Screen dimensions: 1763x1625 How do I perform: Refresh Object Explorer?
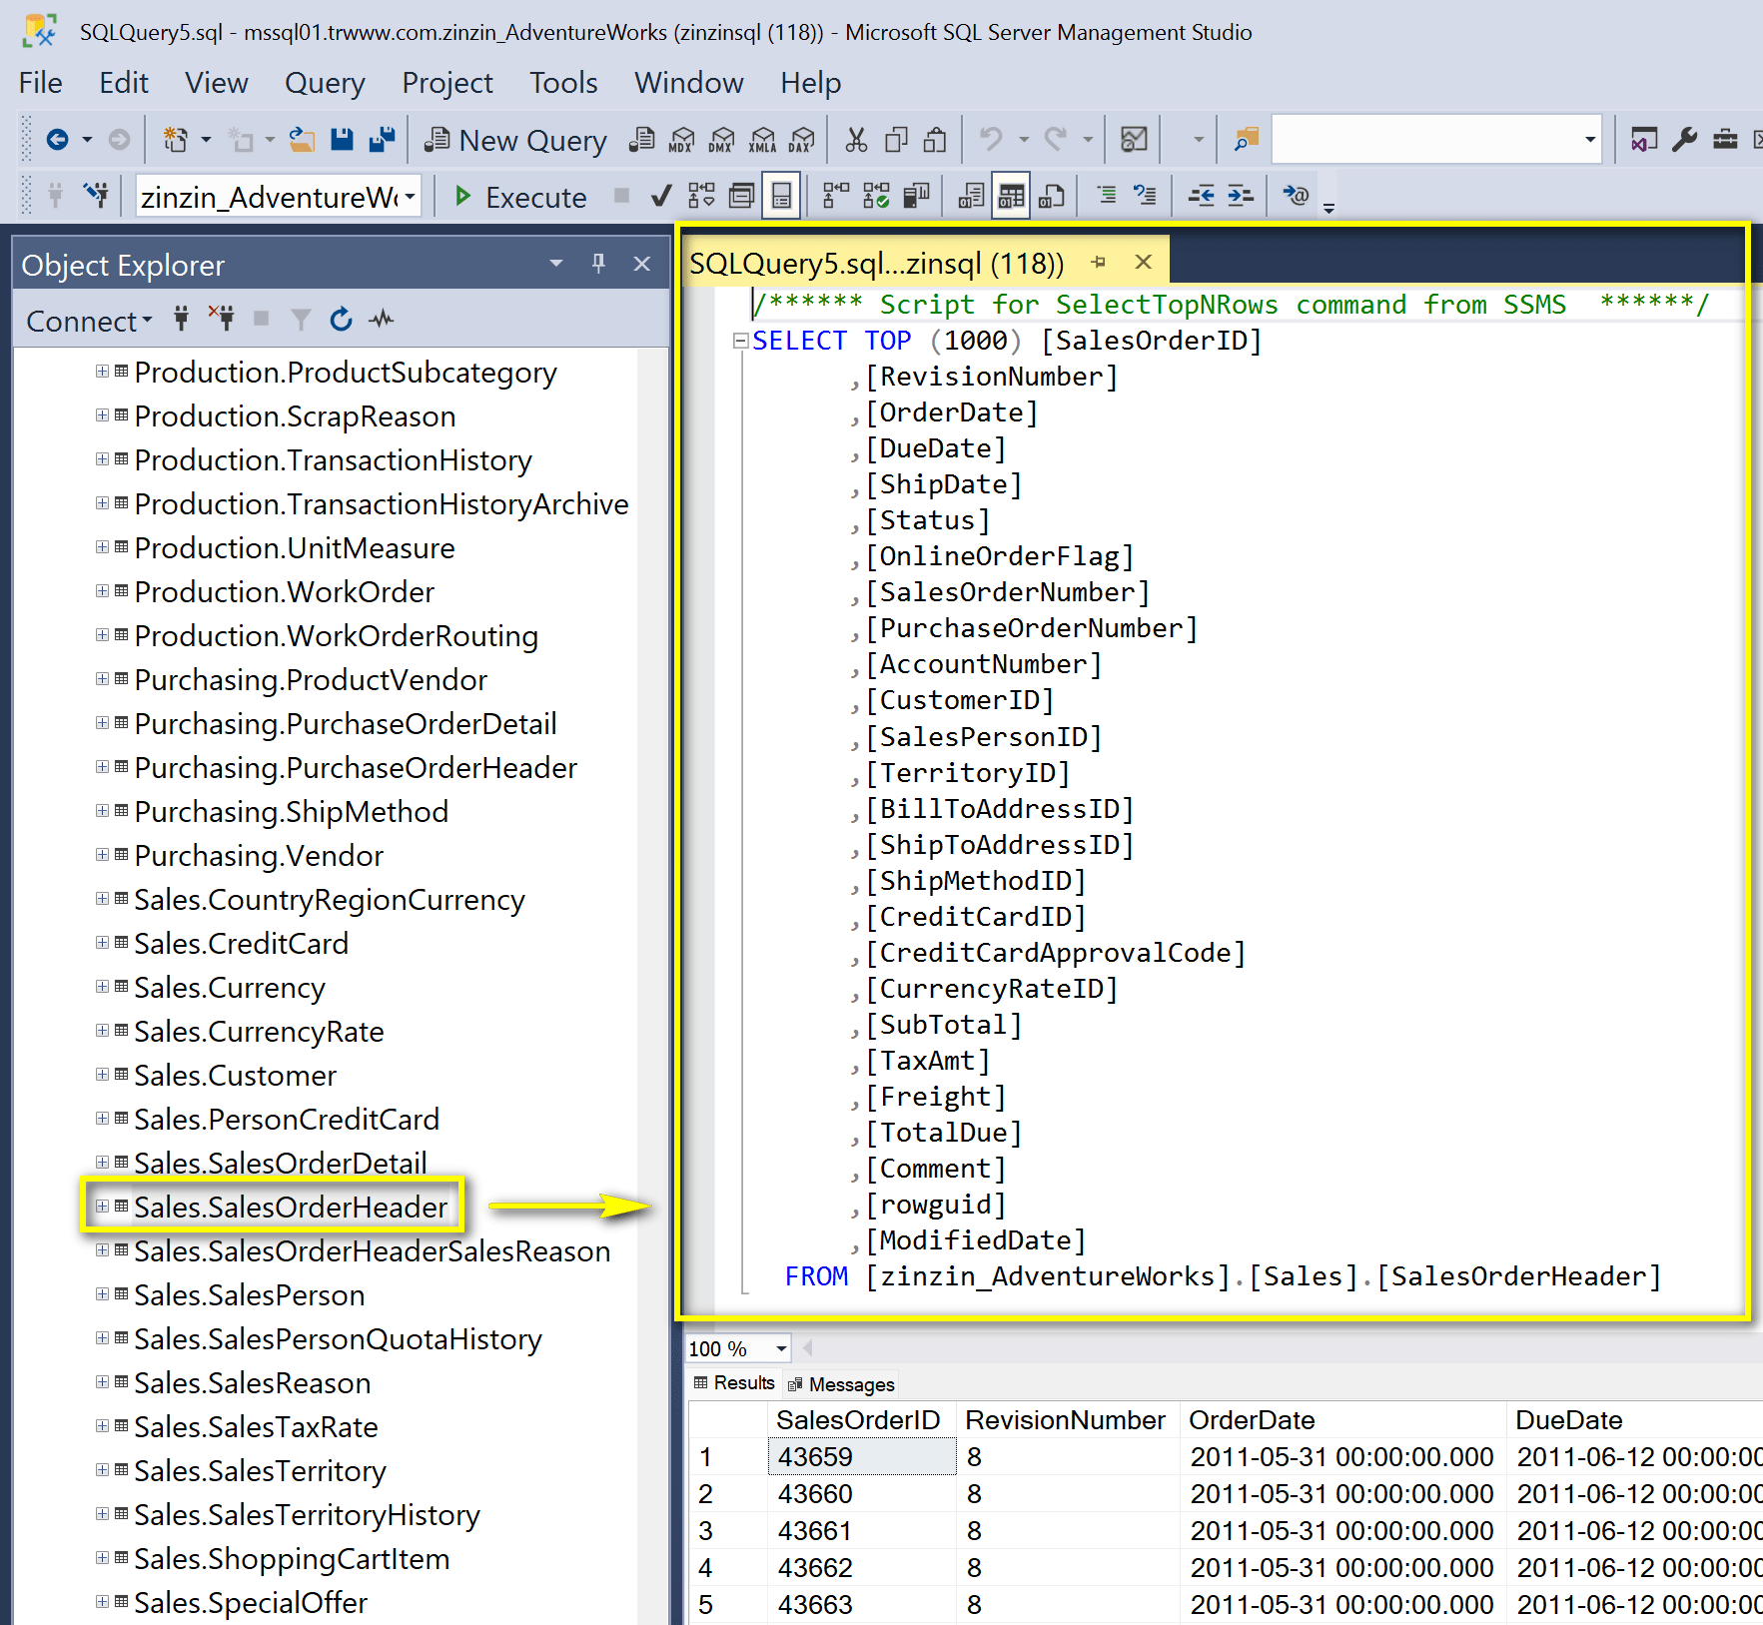pyautogui.click(x=341, y=320)
